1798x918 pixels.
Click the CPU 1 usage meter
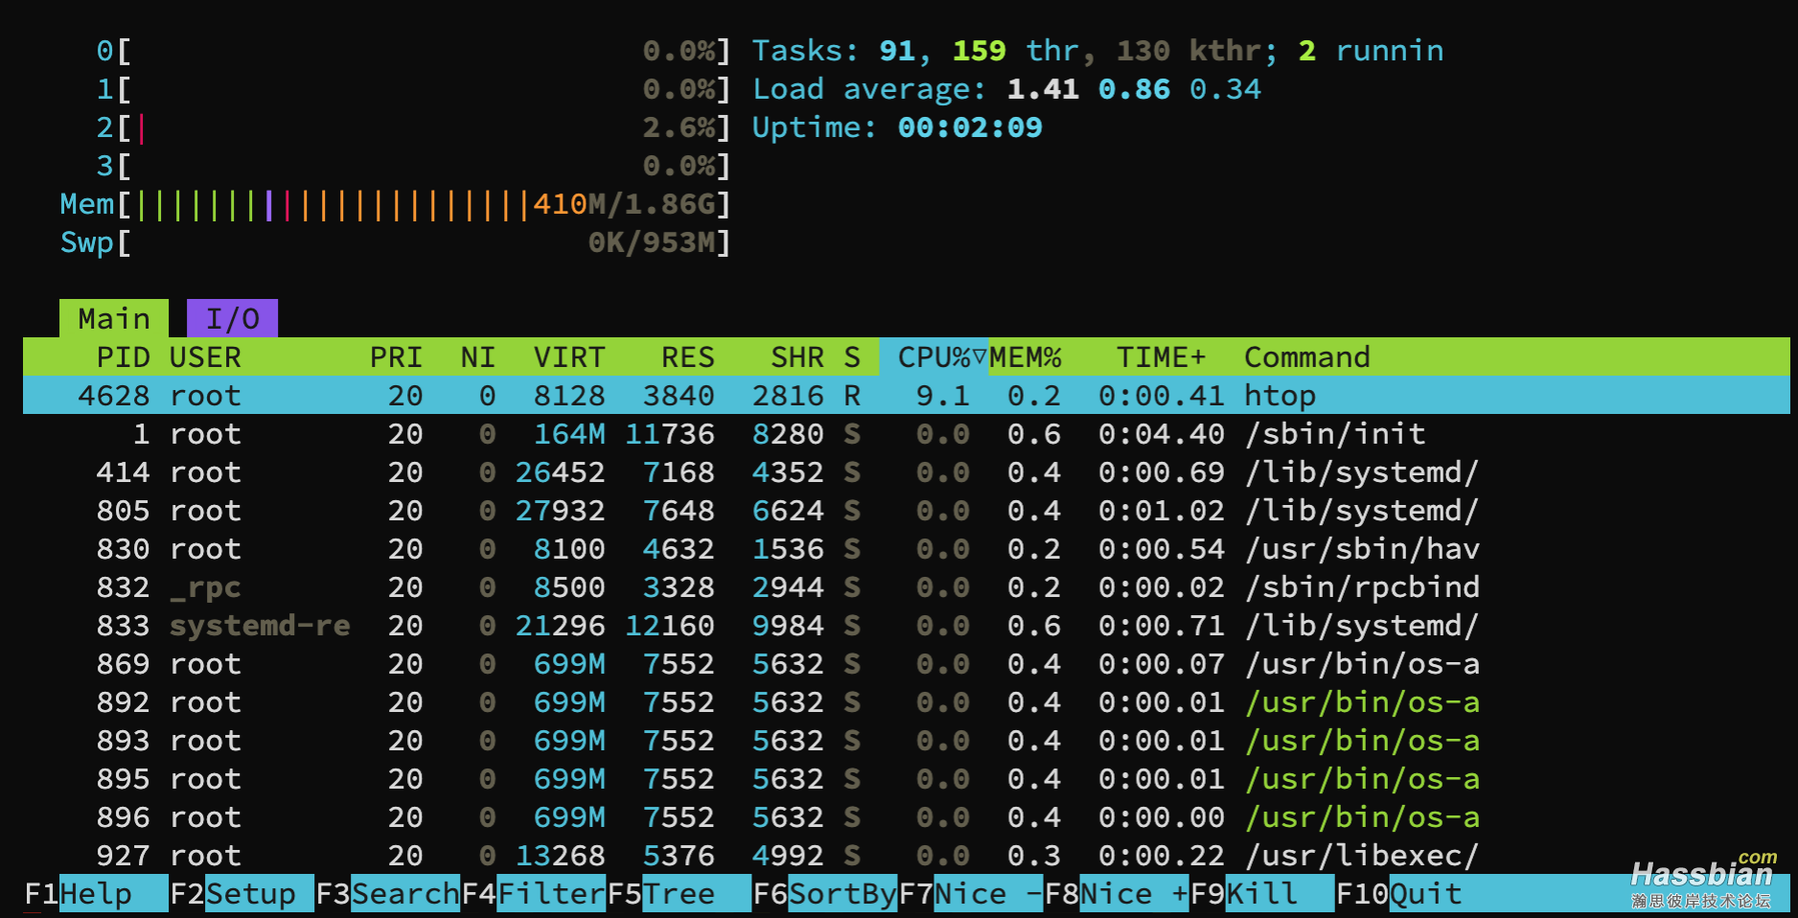pos(413,88)
